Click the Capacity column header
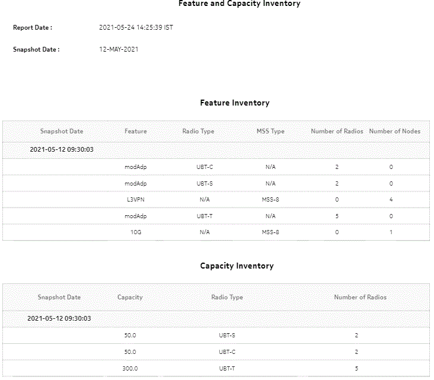This screenshot has height=380, width=434. click(130, 298)
